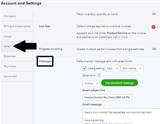This screenshot has height=124, width=160.
Task: Click into the Email subject line field
Action: coord(107,97)
